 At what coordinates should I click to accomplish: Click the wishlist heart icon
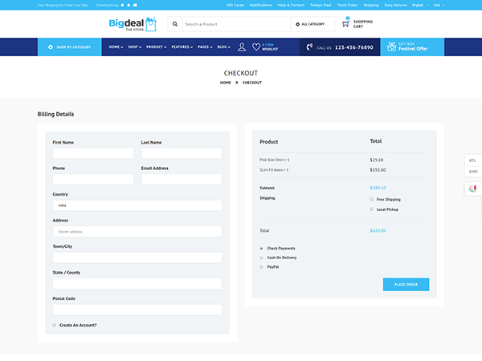(256, 47)
